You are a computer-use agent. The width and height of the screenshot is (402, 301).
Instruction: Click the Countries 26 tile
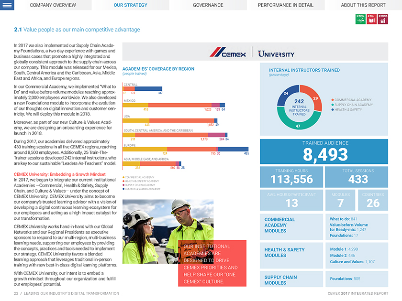(373, 200)
